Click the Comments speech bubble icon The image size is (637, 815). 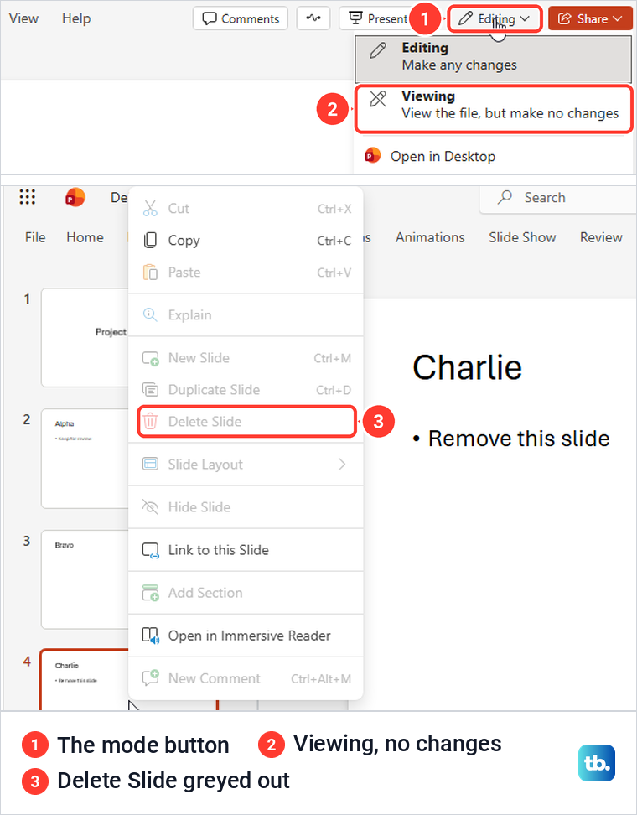click(x=210, y=18)
